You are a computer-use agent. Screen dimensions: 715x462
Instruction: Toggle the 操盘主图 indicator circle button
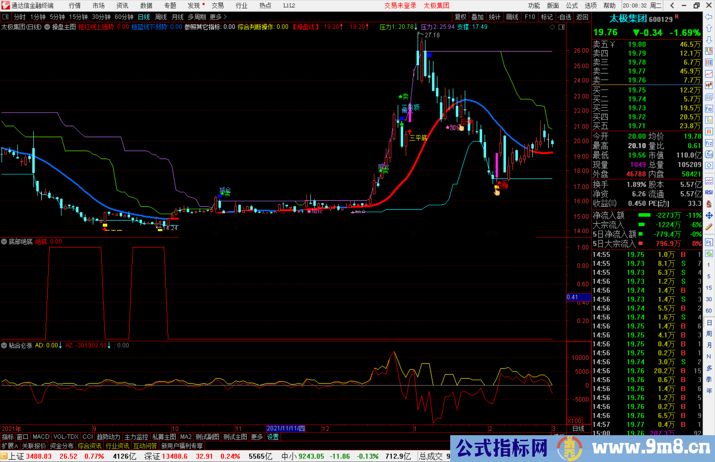pyautogui.click(x=47, y=27)
